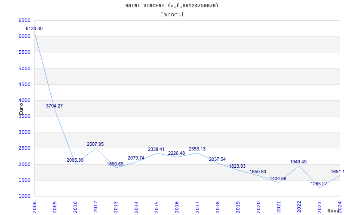344x215 pixels.
Task: Click the 2006 year axis label
Action: 34,207
